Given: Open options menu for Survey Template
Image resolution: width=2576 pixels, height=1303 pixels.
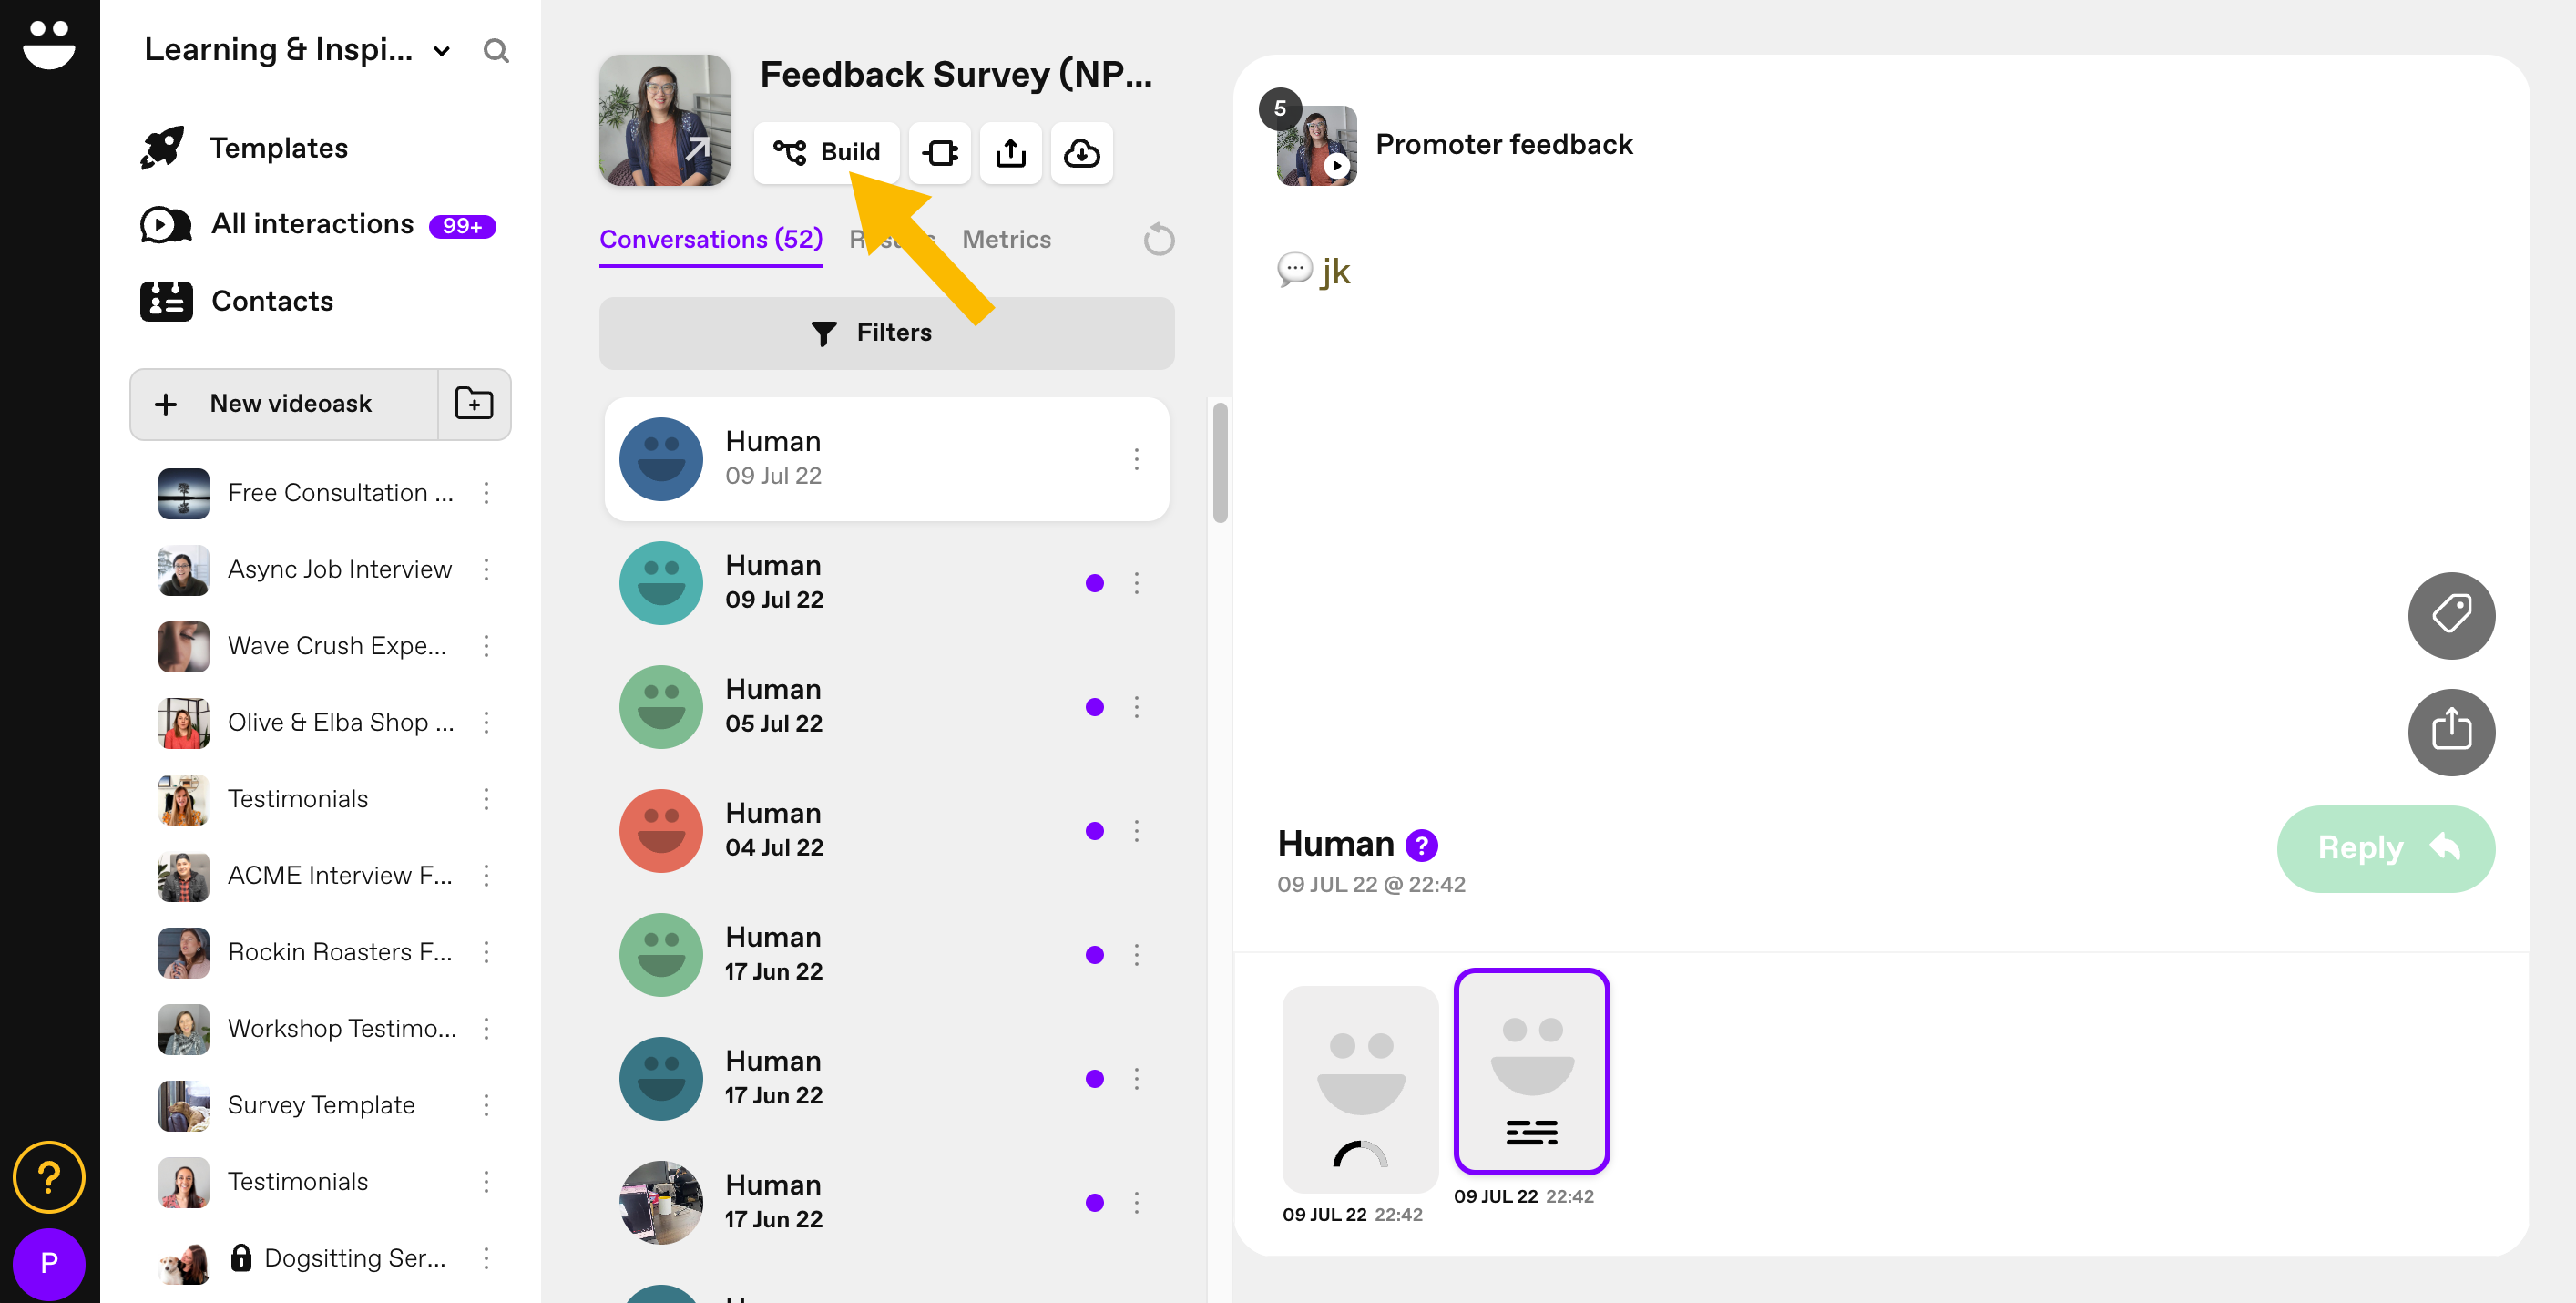Looking at the screenshot, I should pyautogui.click(x=487, y=1105).
